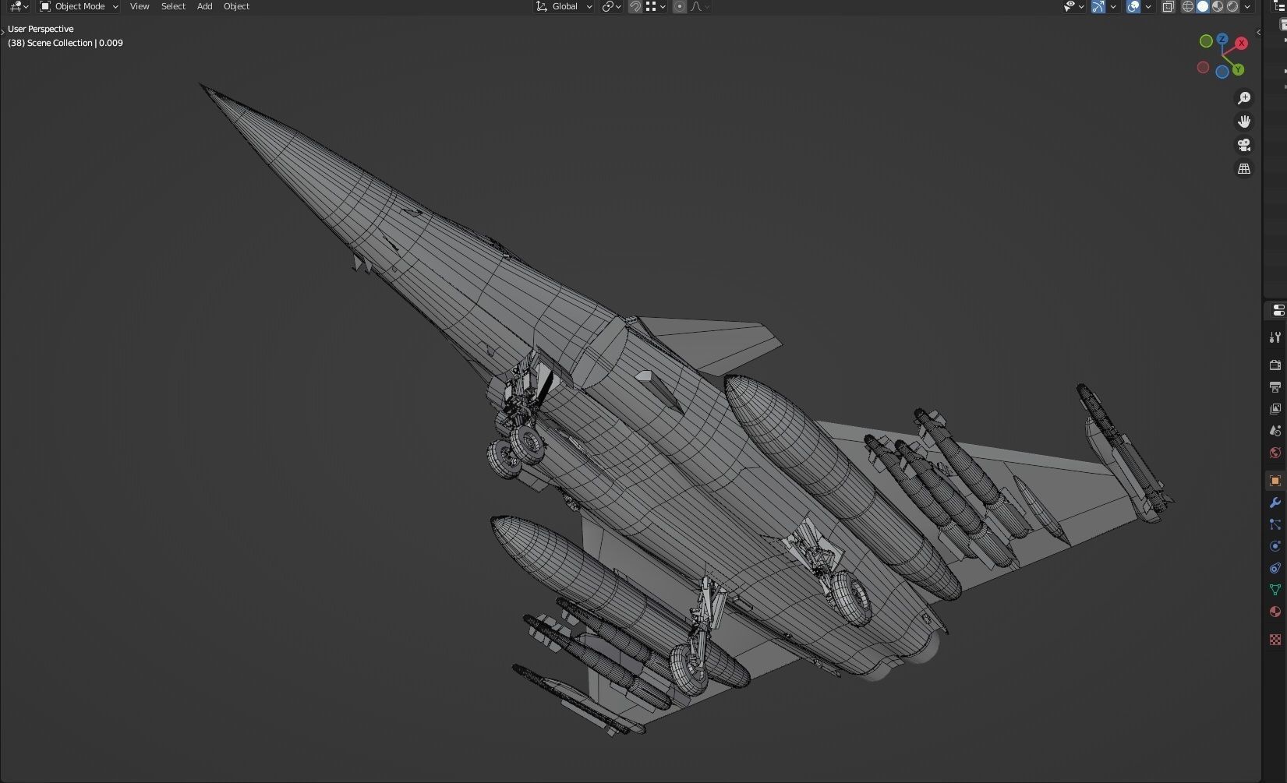Open object type visibility dropdown
This screenshot has width=1287, height=783.
1074,6
